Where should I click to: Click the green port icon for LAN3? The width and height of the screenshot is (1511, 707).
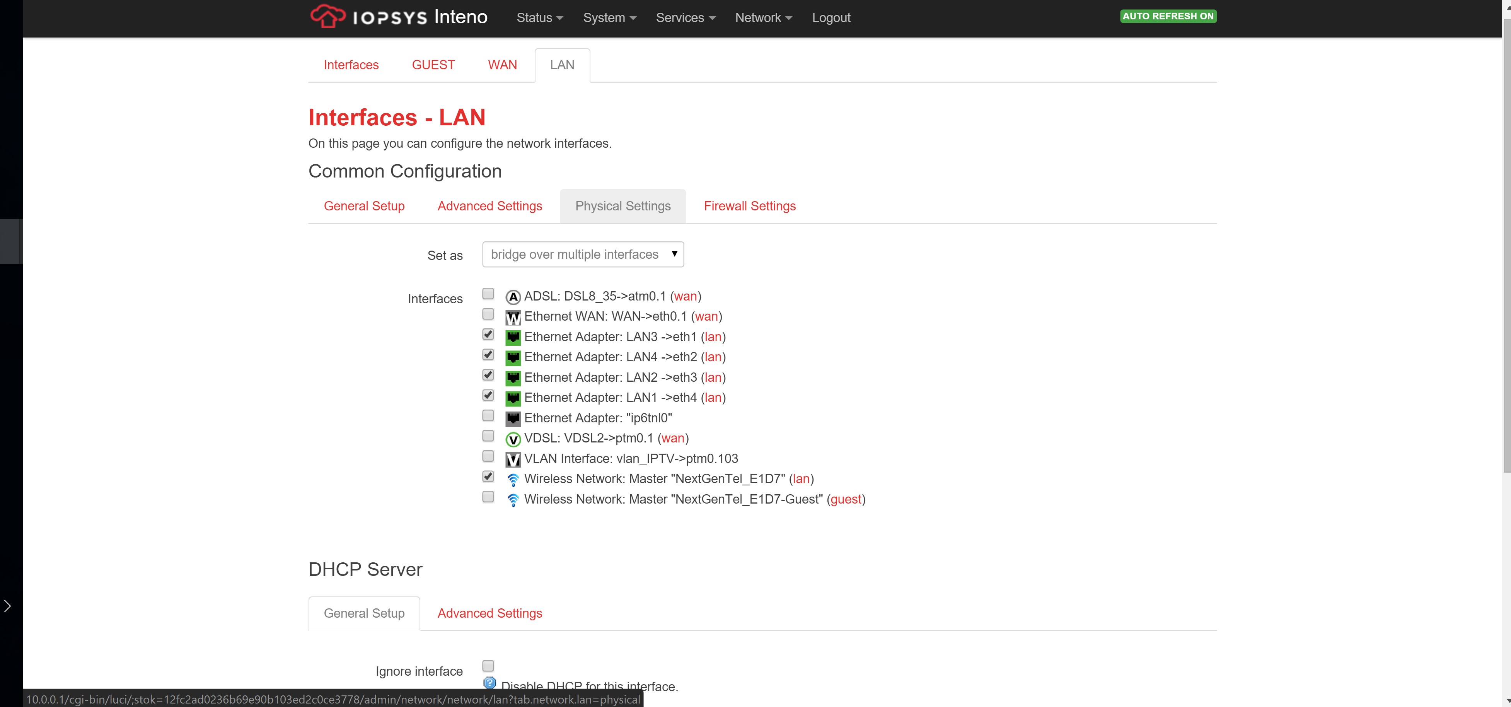click(x=513, y=337)
